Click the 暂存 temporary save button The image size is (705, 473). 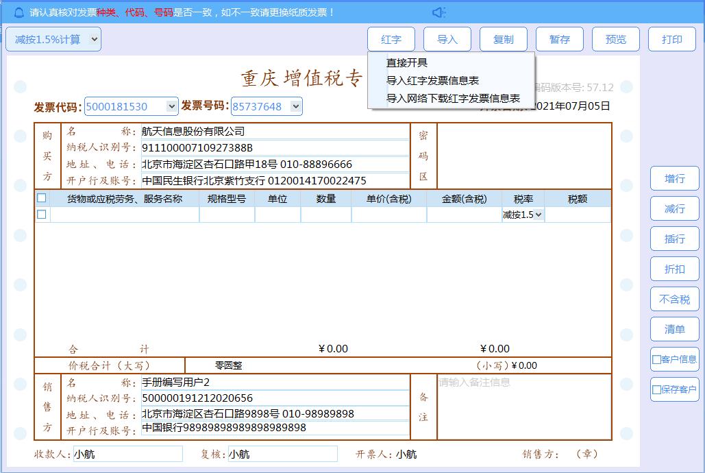click(x=558, y=39)
